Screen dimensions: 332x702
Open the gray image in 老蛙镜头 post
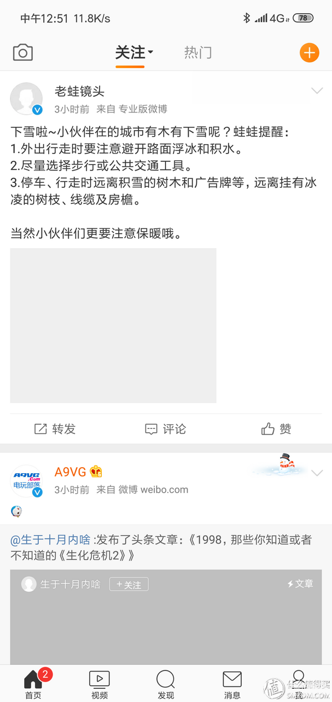point(113,325)
